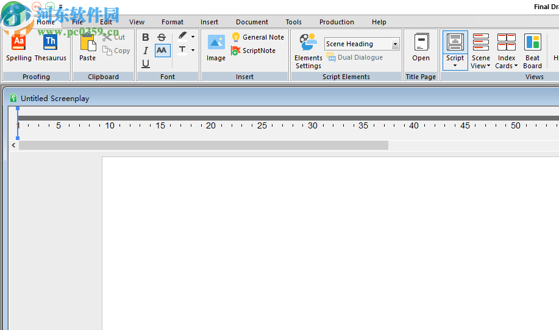Image resolution: width=559 pixels, height=330 pixels.
Task: Click the blue indent marker on ruler
Action: click(18, 123)
